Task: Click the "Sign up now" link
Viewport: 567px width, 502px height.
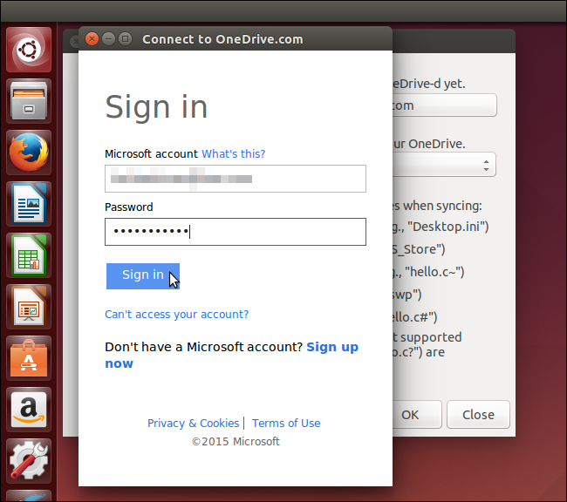Action: [231, 355]
